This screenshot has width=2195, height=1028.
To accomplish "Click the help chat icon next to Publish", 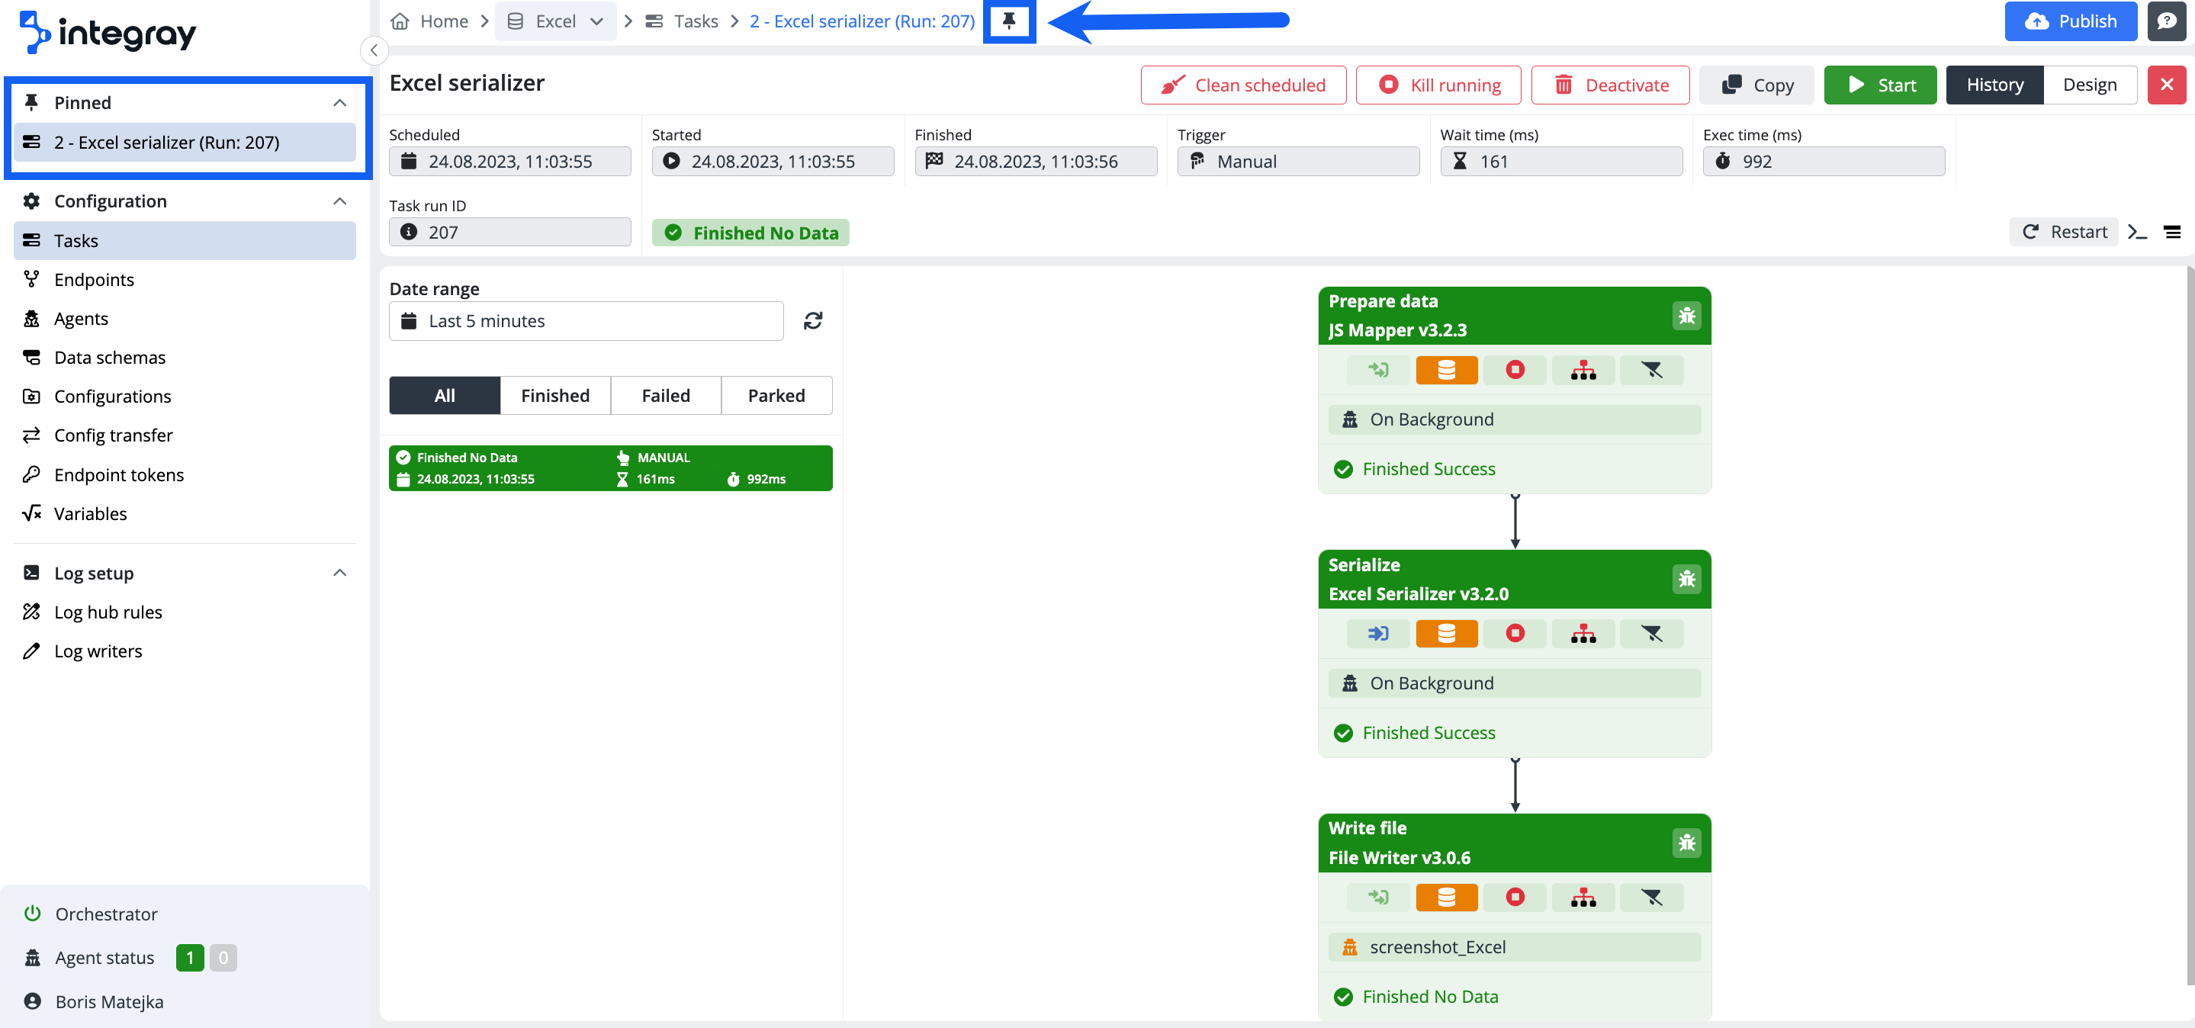I will (2167, 21).
